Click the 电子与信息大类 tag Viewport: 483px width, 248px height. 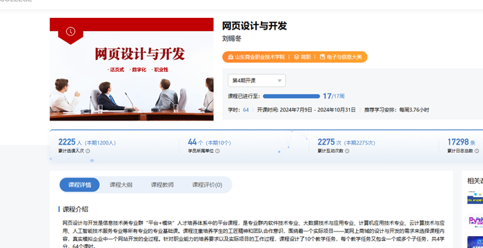tap(344, 57)
